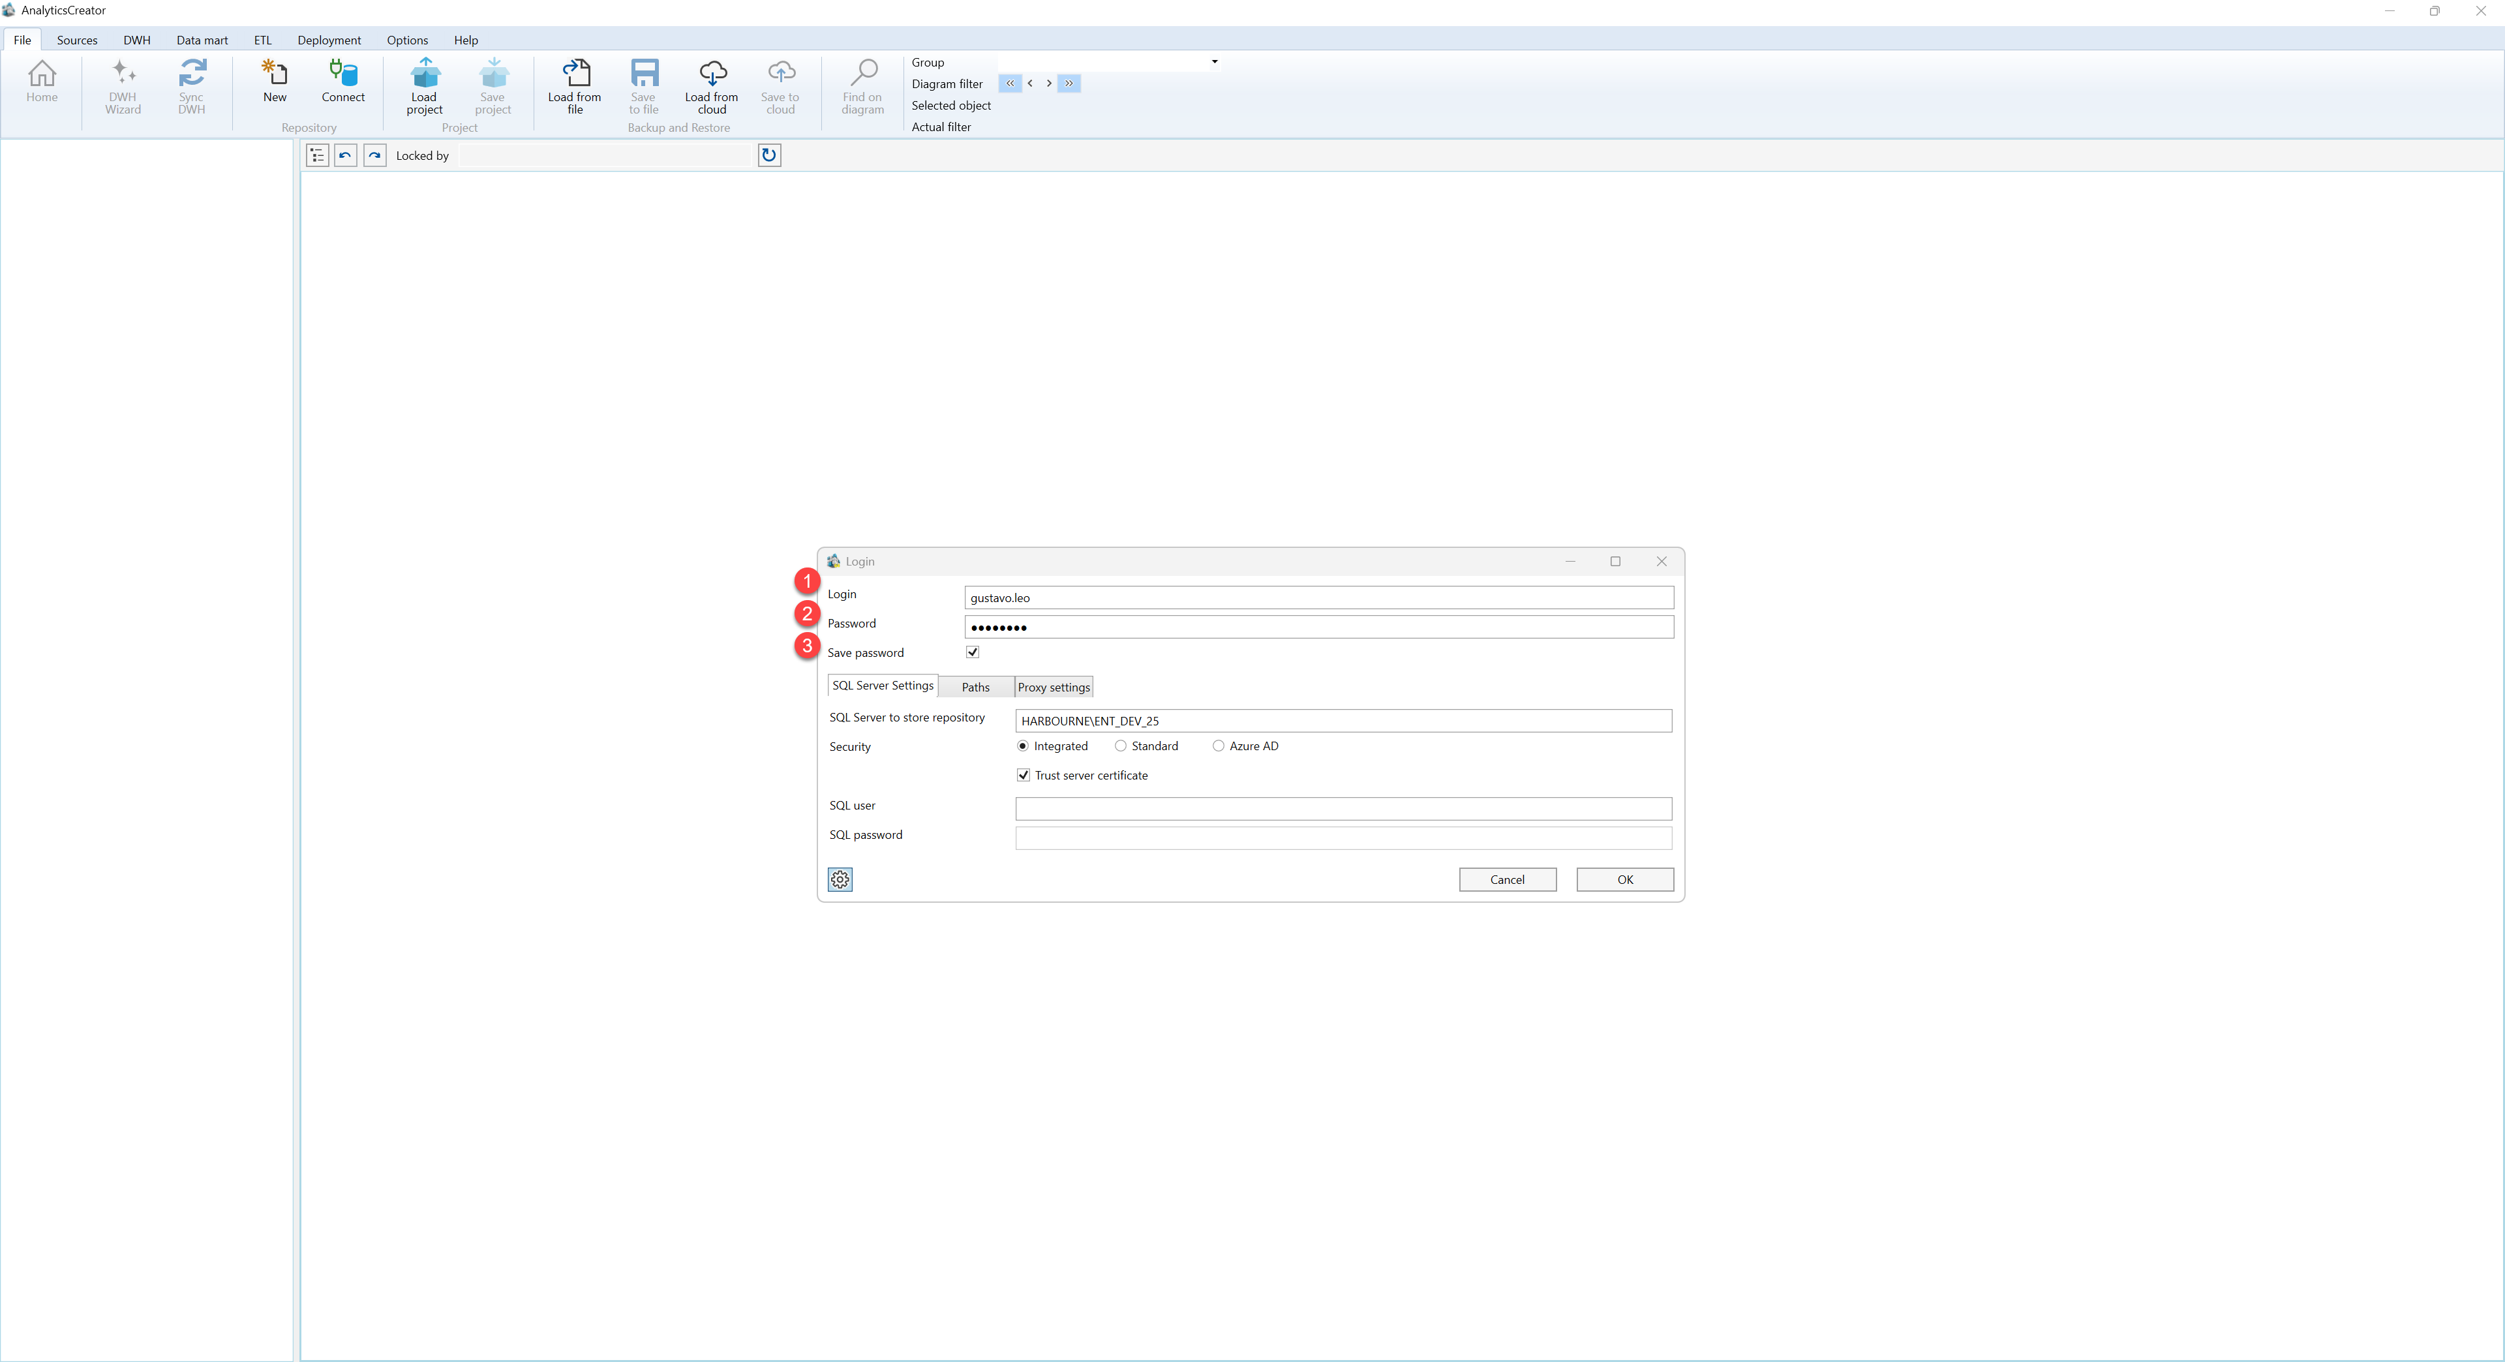Image resolution: width=2505 pixels, height=1362 pixels.
Task: Click the SQL password field
Action: coord(1343,838)
